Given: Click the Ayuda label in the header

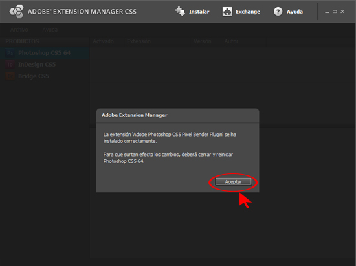Looking at the screenshot, I should (x=295, y=12).
